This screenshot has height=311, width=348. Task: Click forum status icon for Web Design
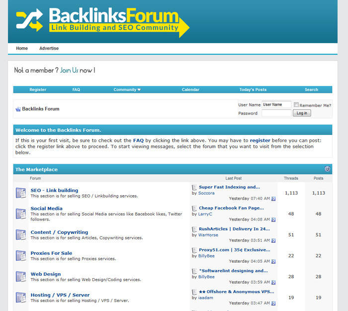click(21, 276)
